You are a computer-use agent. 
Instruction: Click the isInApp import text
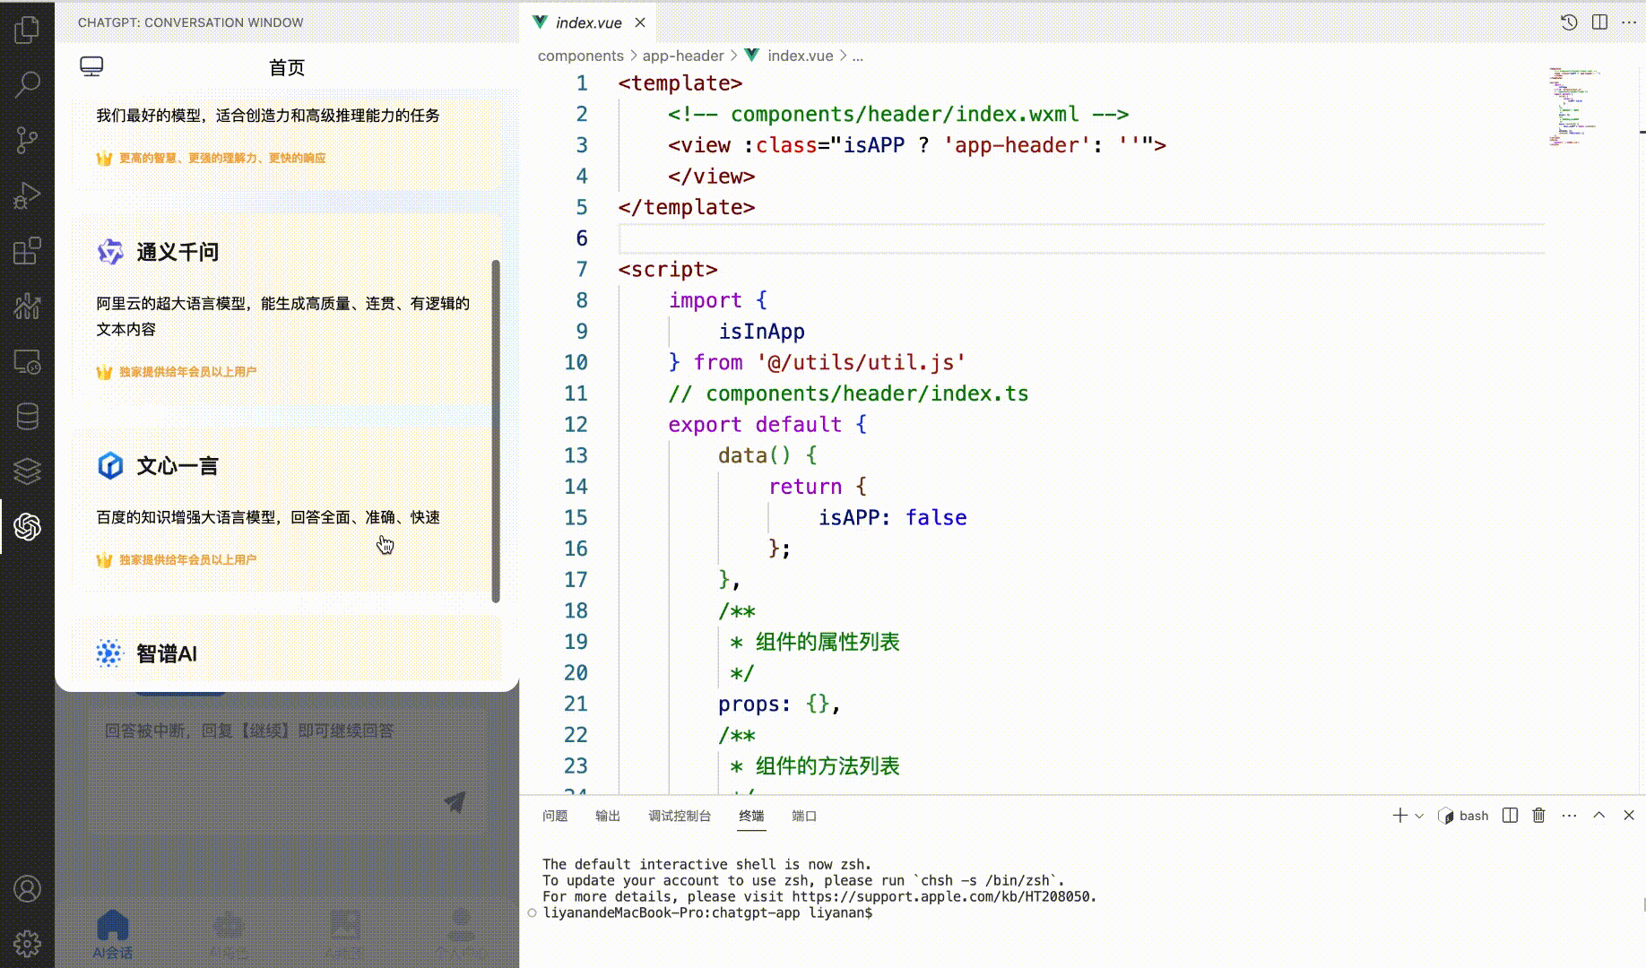click(x=761, y=331)
